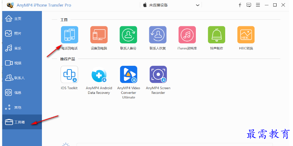The image size is (293, 146).
Task: Click the iOS Toolkit label
Action: (x=69, y=88)
